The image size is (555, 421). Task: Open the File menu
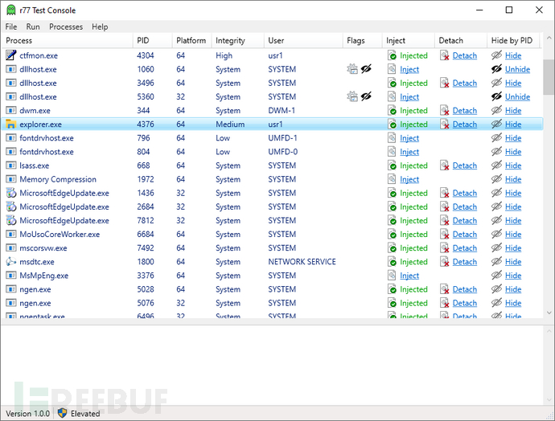point(11,27)
